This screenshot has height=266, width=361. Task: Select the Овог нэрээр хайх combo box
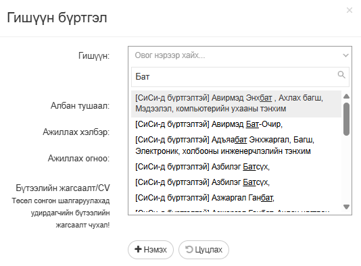pos(240,55)
